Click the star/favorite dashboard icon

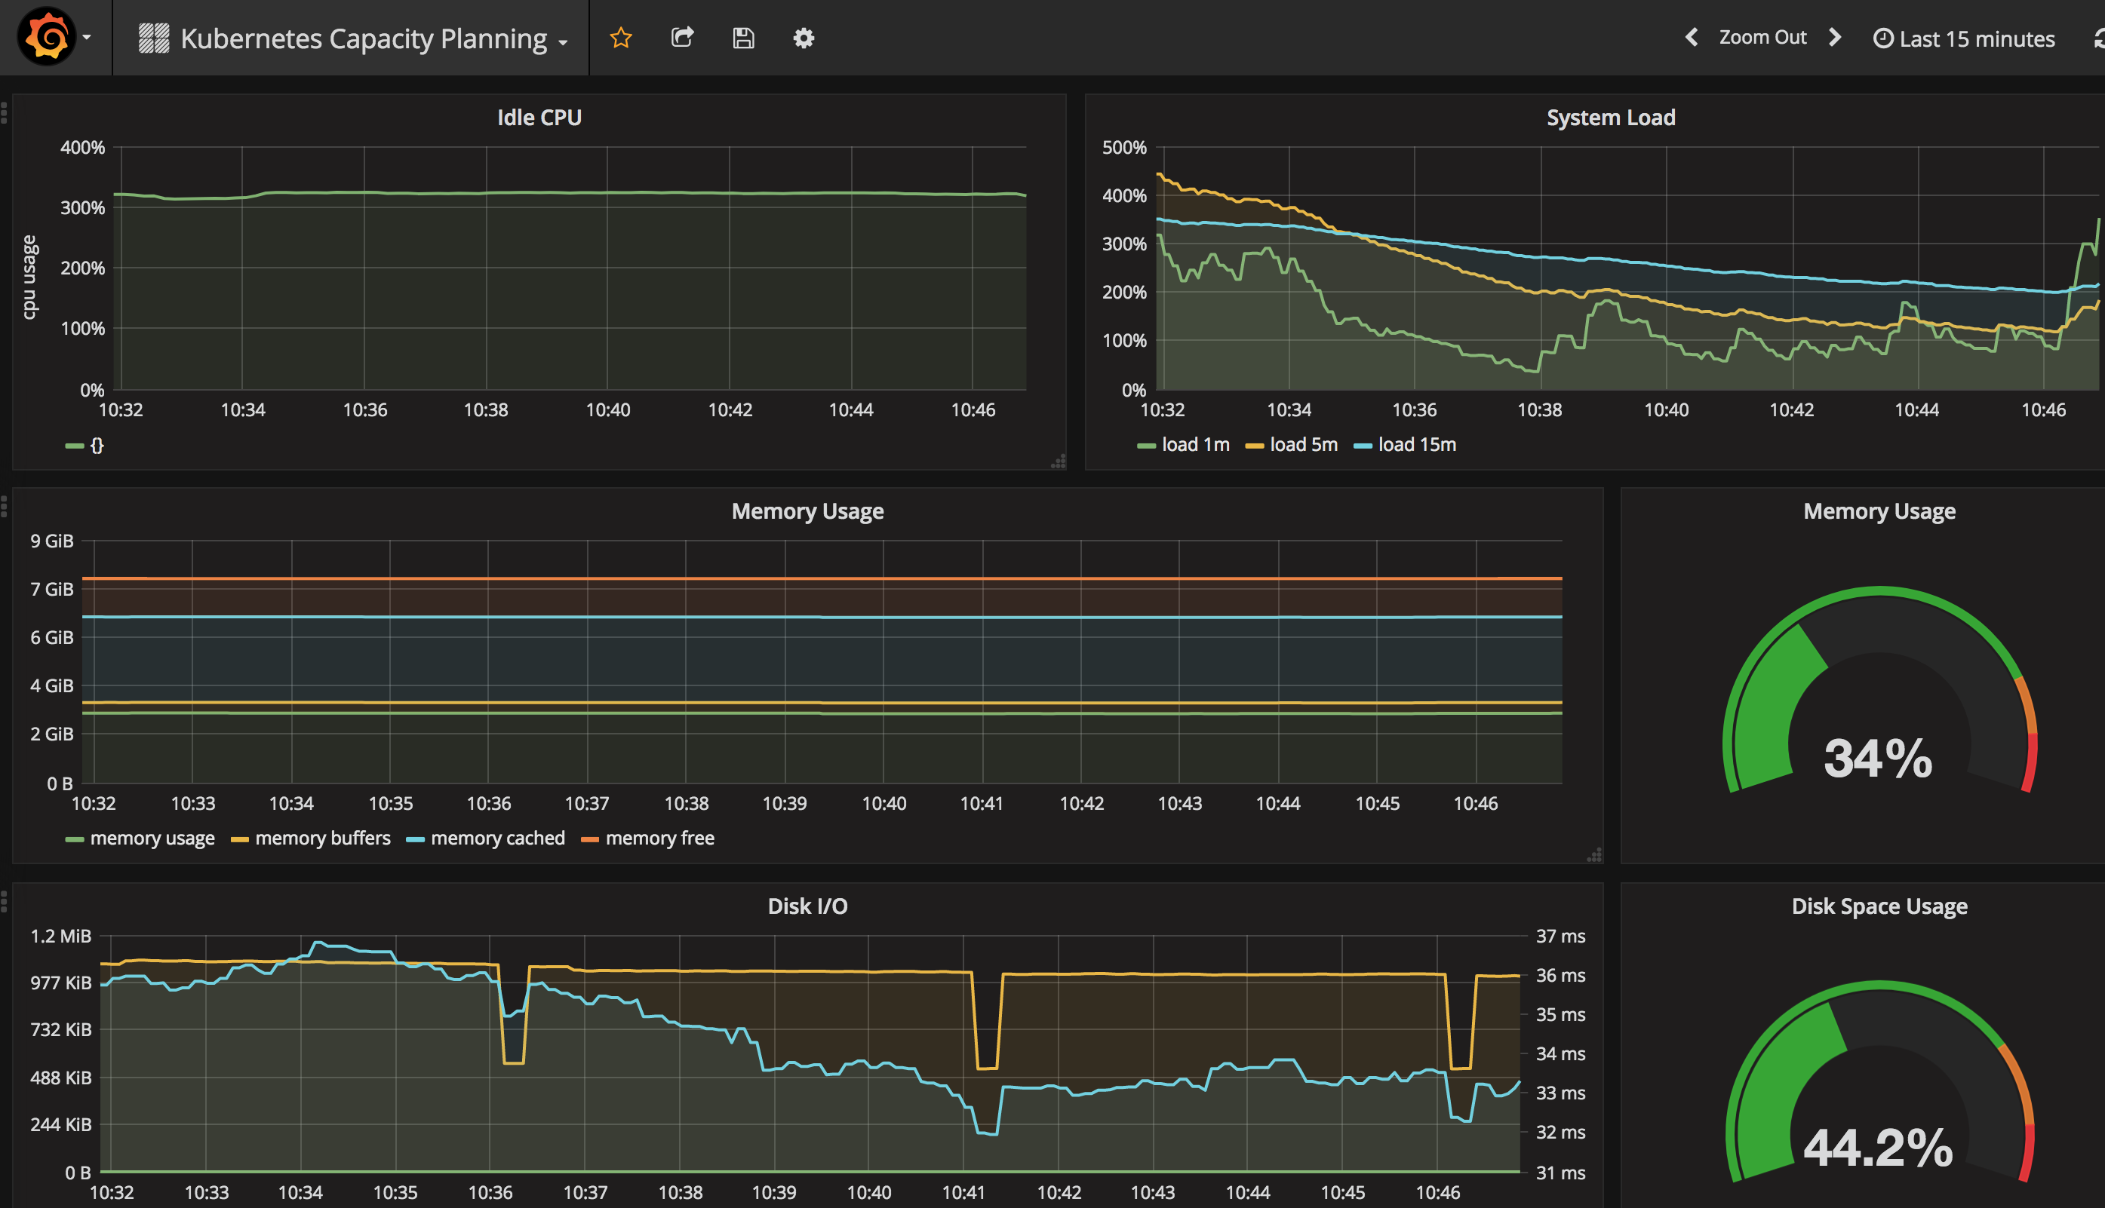622,39
